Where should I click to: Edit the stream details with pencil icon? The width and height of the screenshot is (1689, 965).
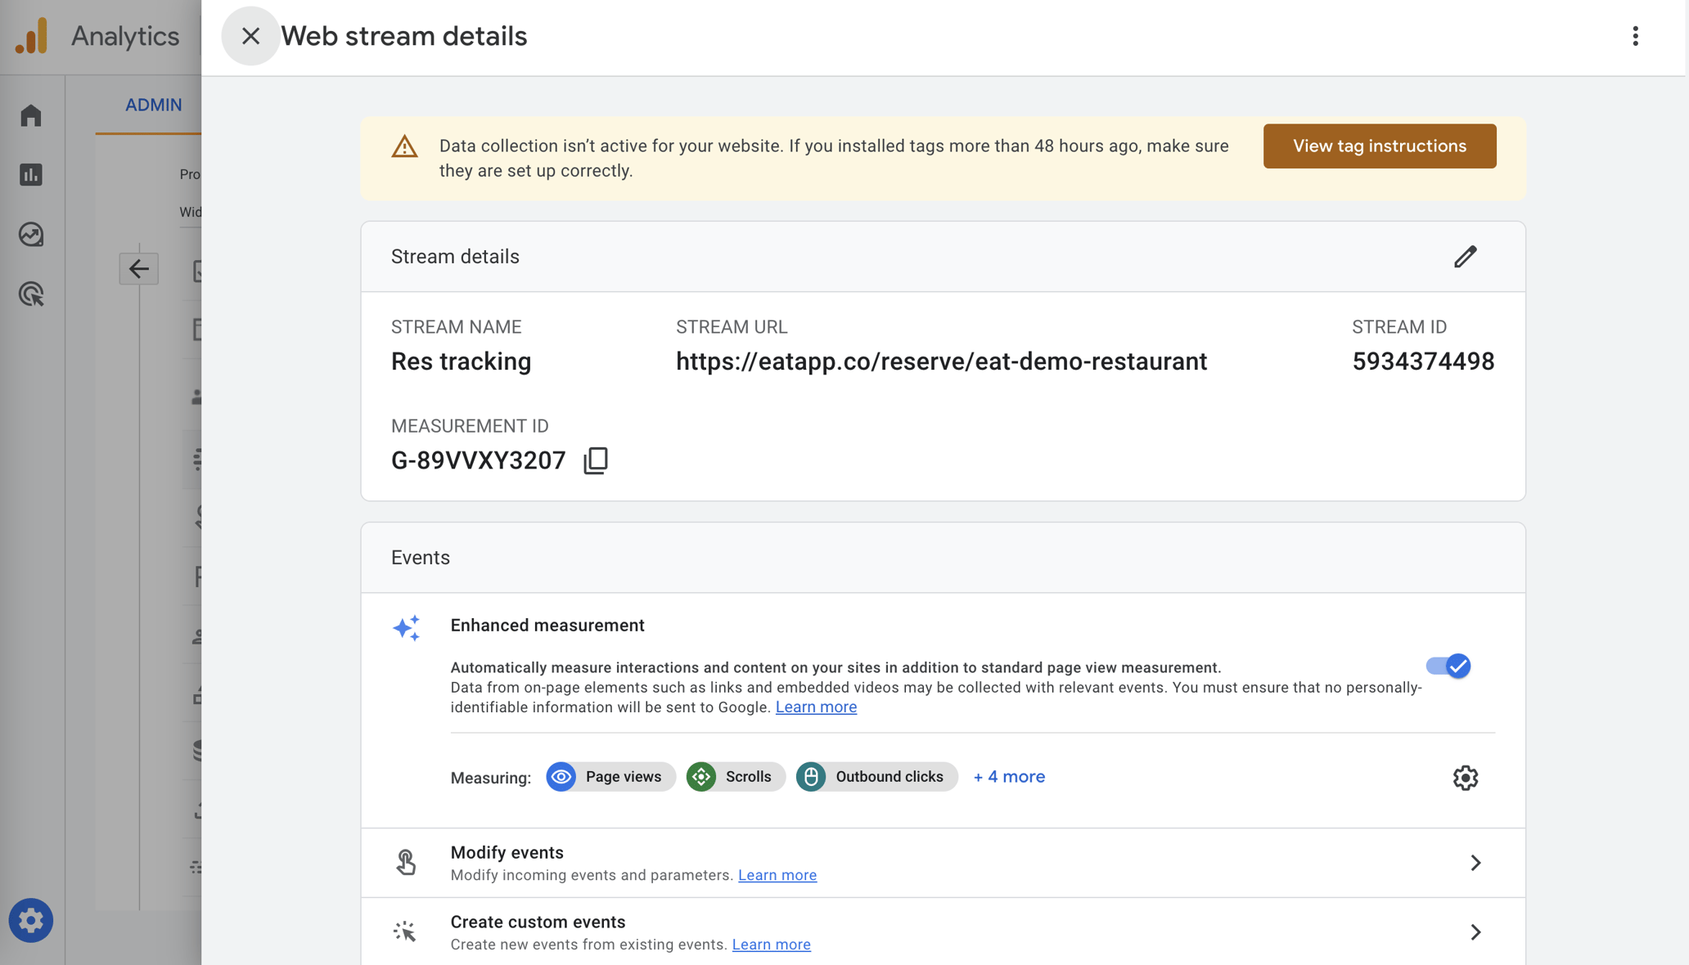click(1466, 257)
